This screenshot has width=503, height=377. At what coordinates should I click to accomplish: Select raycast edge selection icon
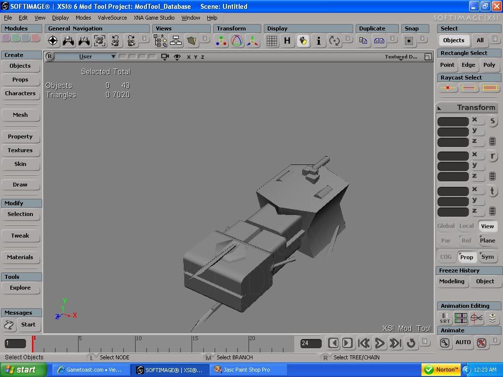pos(469,87)
